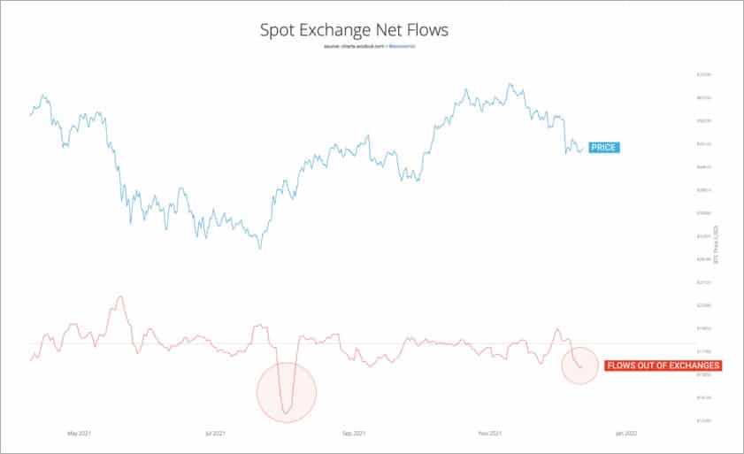The width and height of the screenshot is (744, 454).
Task: Click the May peak of red flows line
Action: click(x=120, y=296)
